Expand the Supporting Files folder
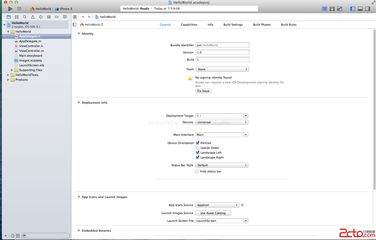Image resolution: width=376 pixels, height=240 pixels. (x=12, y=70)
